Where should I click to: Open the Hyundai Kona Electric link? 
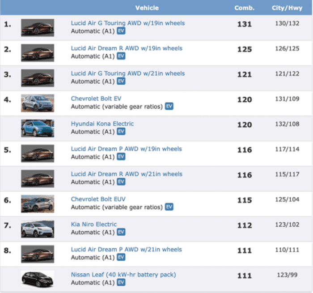click(102, 124)
